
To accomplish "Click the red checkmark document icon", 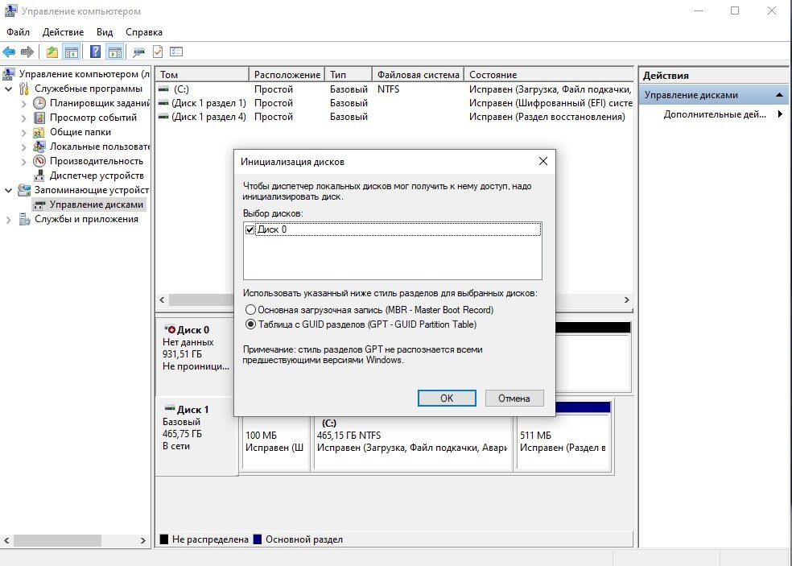I will pos(158,52).
